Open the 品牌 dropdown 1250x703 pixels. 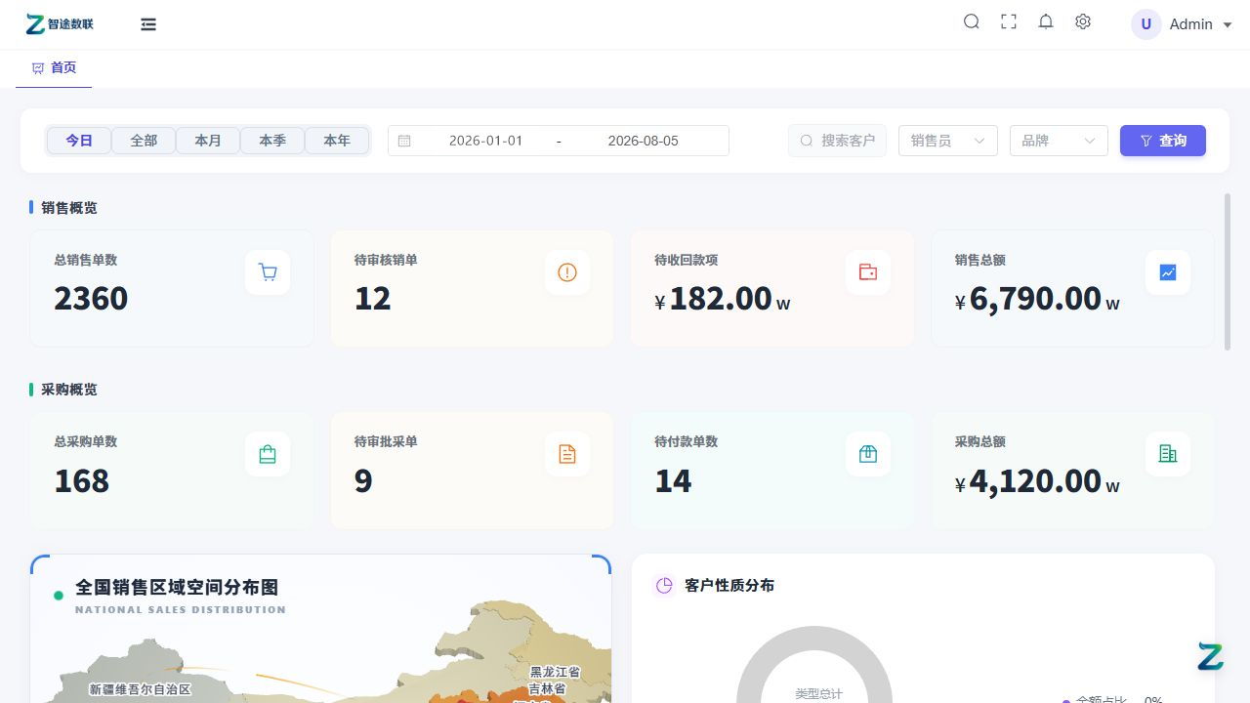(x=1060, y=141)
